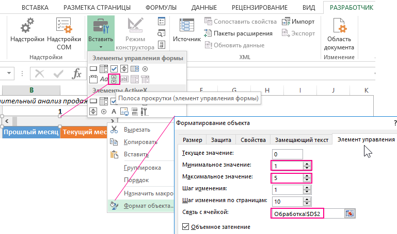Click the cell range selector next to Связь с ячейкой
This screenshot has height=234, width=397.
point(350,213)
